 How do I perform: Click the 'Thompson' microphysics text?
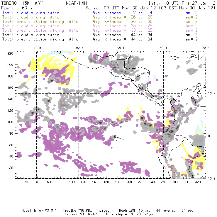[104, 211]
